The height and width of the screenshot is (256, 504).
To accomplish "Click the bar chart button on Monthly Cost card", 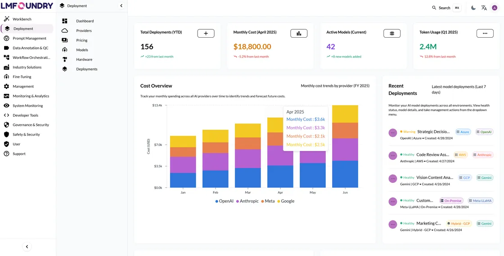I will pos(299,33).
